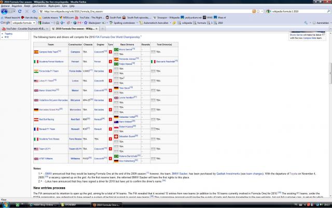This screenshot has height=208, width=332.
Task: Open the 'Laatste nieuws' bookmark
Action: pyautogui.click(x=48, y=18)
